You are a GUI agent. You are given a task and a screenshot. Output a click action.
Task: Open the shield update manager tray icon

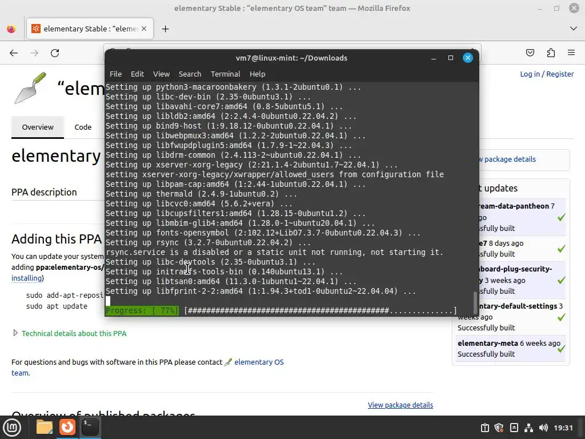(499, 428)
